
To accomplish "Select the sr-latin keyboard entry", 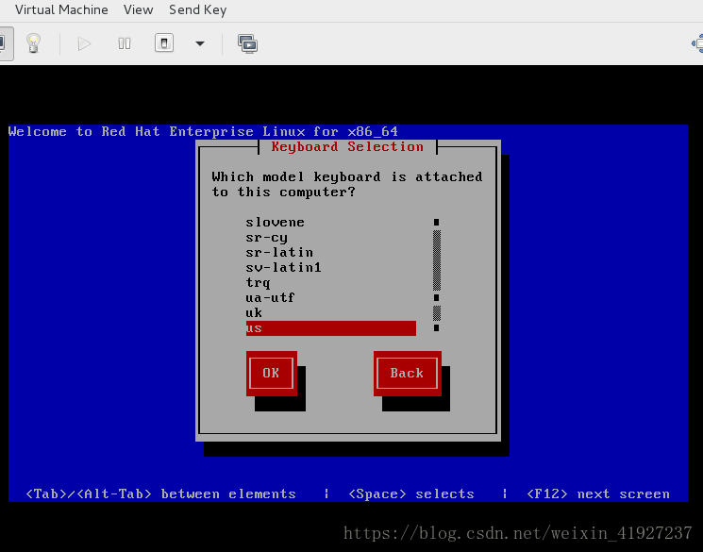I will [330, 253].
